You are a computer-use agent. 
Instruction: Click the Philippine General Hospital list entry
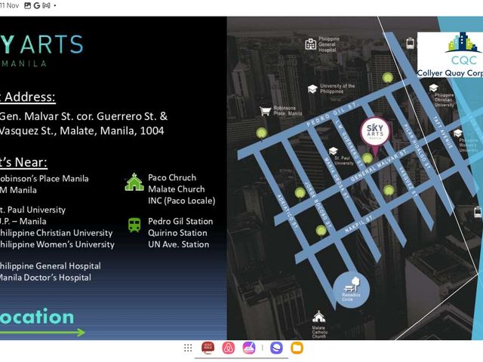click(51, 266)
